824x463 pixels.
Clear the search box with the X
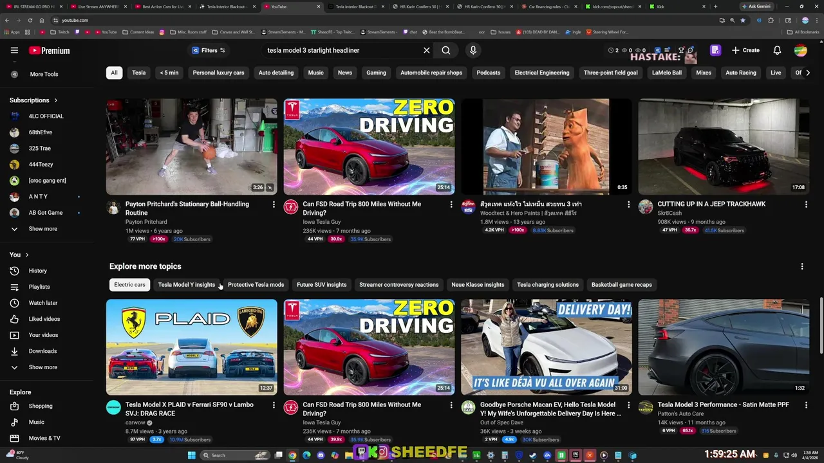(x=426, y=50)
